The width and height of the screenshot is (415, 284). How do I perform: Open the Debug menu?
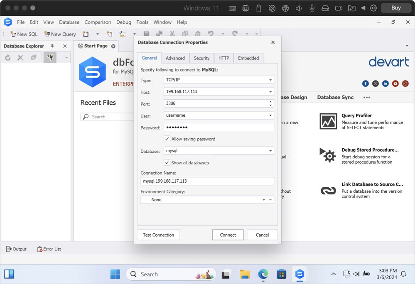click(124, 22)
